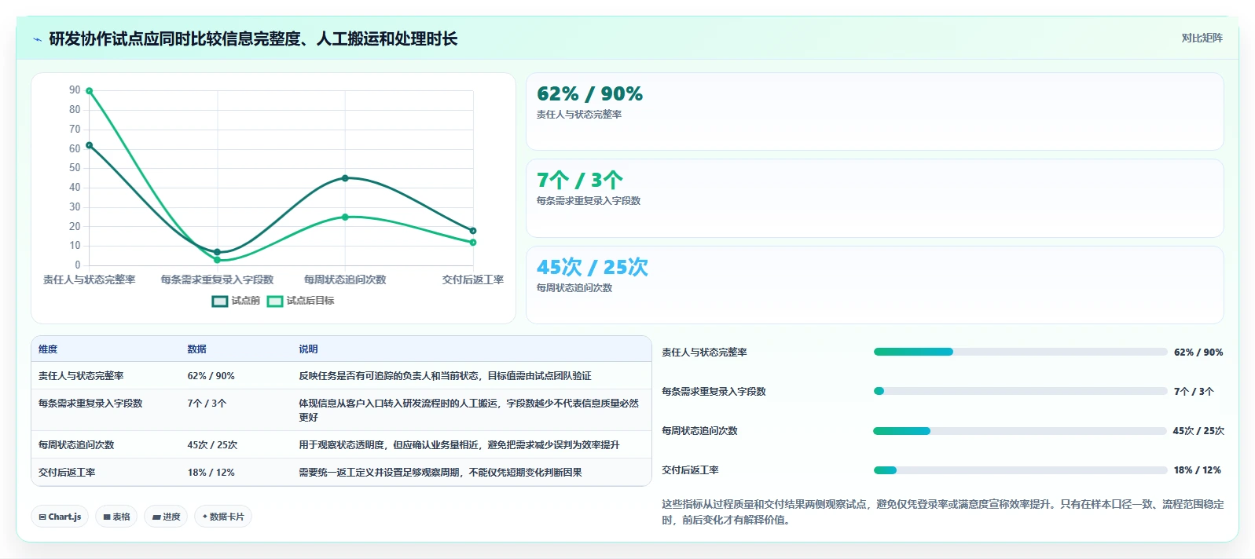Click the 试点前 point at 每周状态追问次数

pos(345,178)
